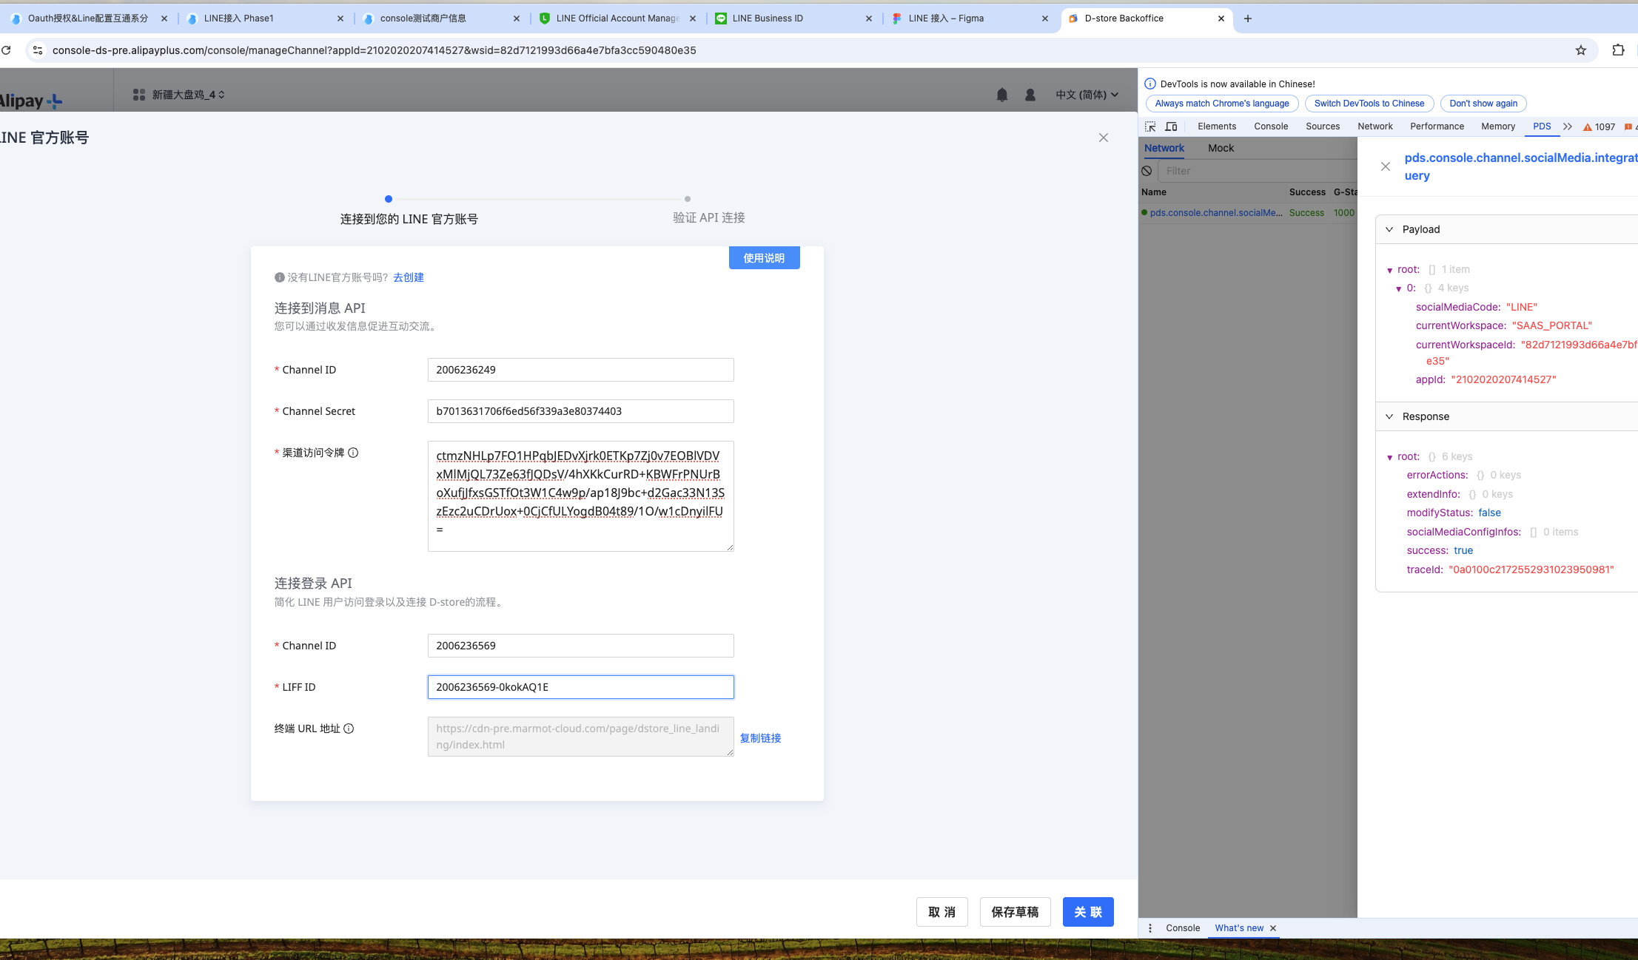Click the clear network log icon
The width and height of the screenshot is (1638, 960).
click(x=1147, y=171)
